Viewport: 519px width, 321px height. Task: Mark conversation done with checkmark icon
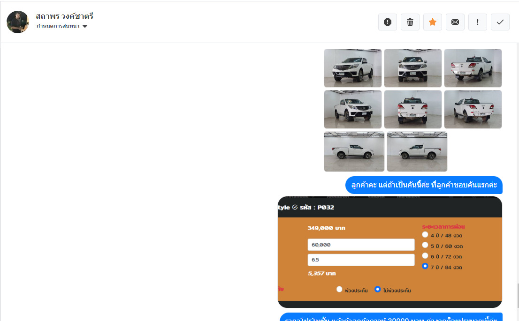point(500,22)
